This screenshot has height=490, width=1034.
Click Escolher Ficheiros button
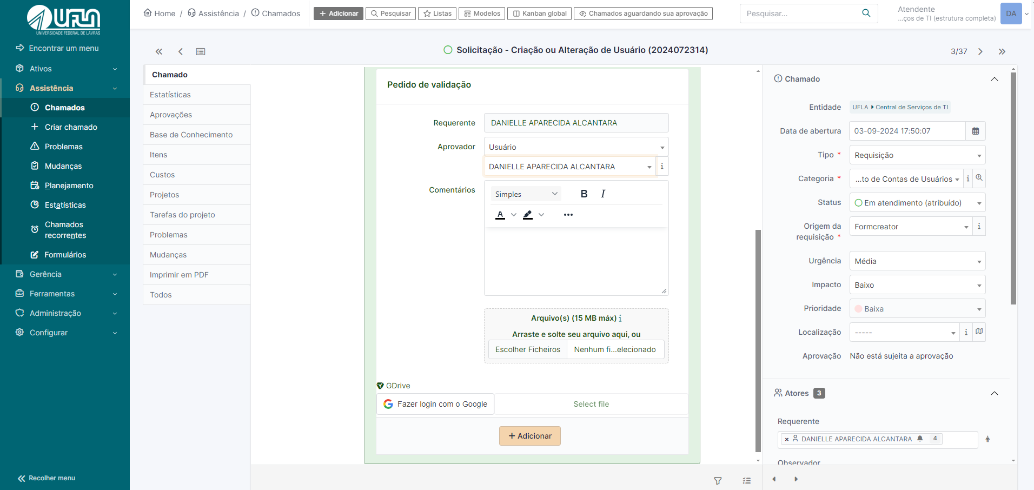tap(528, 349)
